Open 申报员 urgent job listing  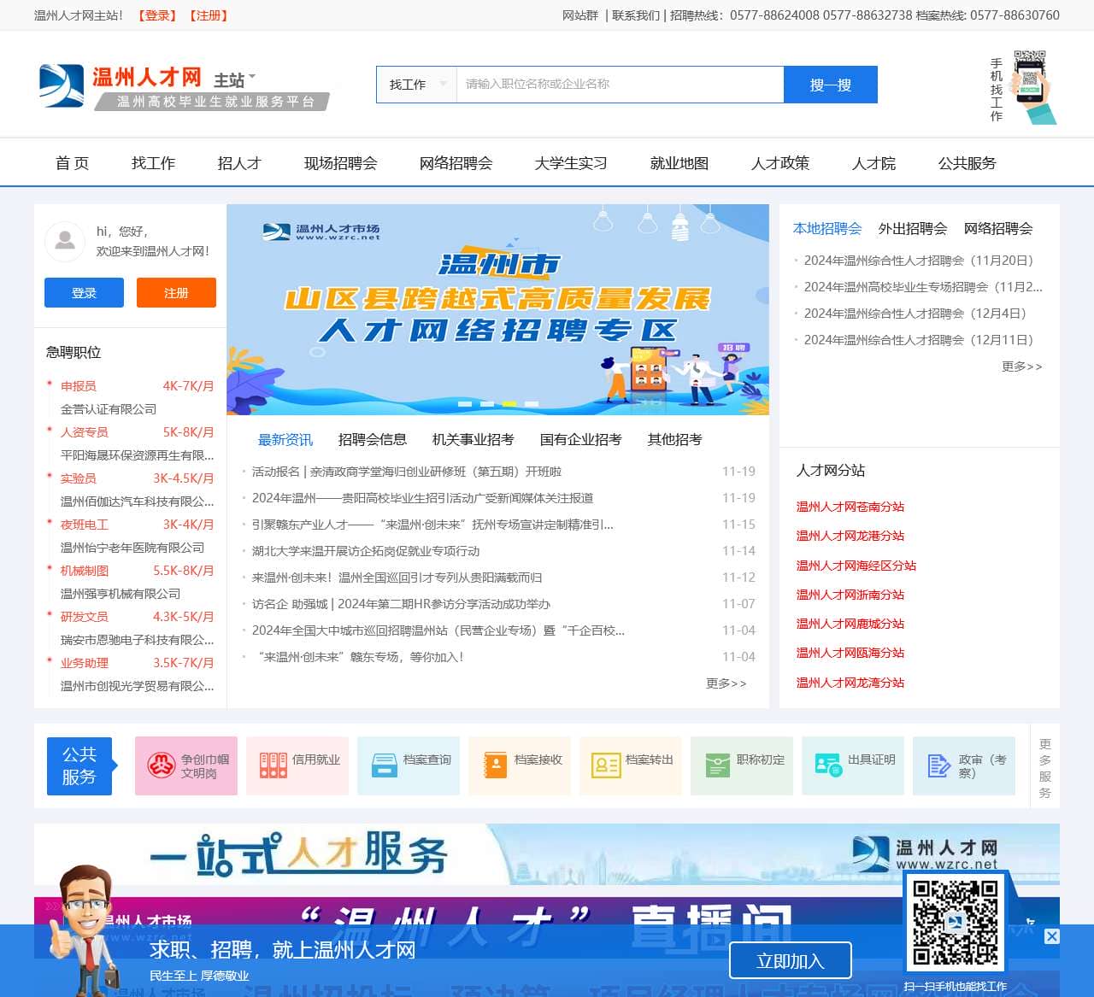[x=79, y=386]
